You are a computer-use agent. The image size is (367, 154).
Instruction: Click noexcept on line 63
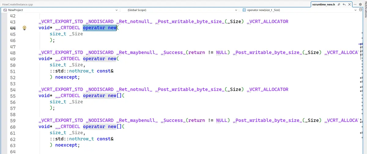pos(66,145)
